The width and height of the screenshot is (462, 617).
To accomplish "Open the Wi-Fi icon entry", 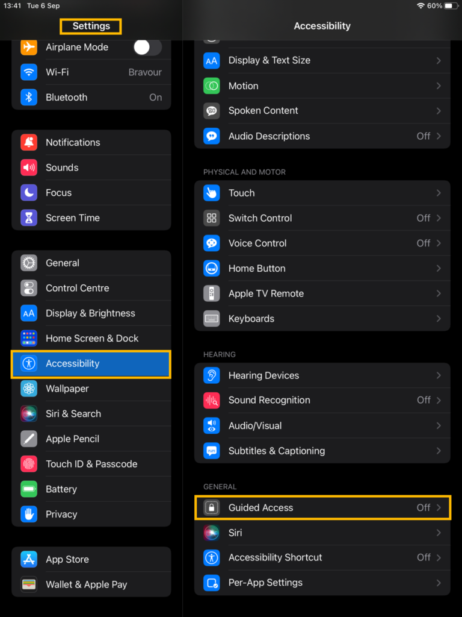I will [29, 72].
